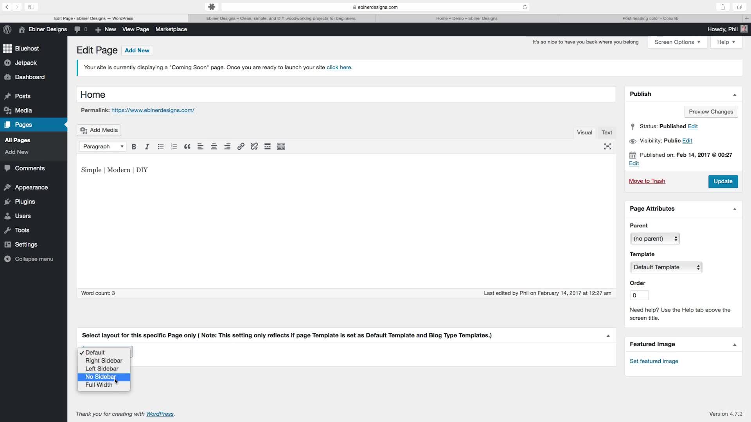Insert or edit a link
The image size is (751, 422).
click(x=241, y=147)
